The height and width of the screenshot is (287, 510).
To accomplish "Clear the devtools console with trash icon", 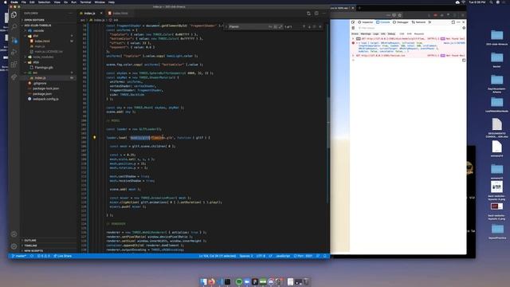I will [353, 28].
